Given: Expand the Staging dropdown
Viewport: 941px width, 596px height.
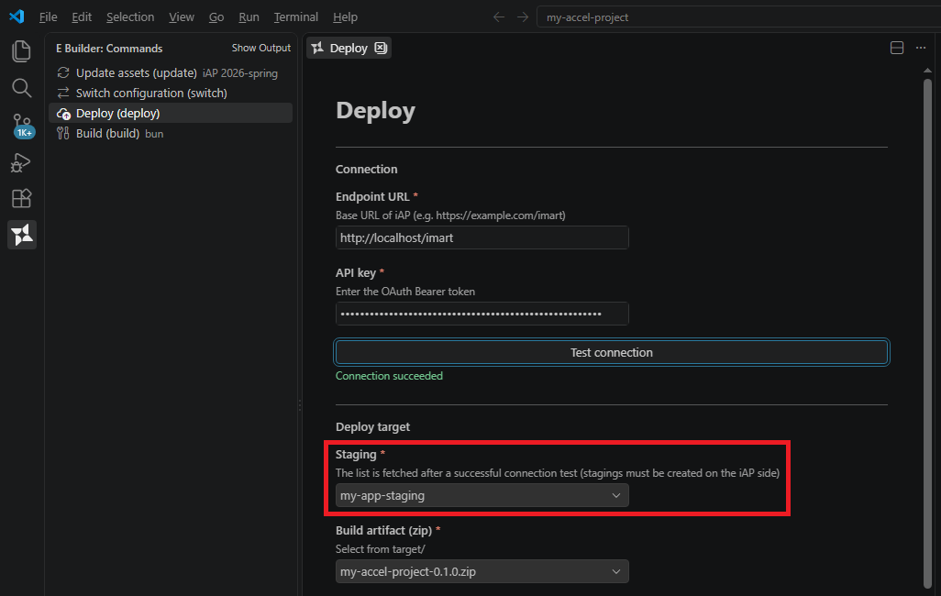Looking at the screenshot, I should click(482, 495).
